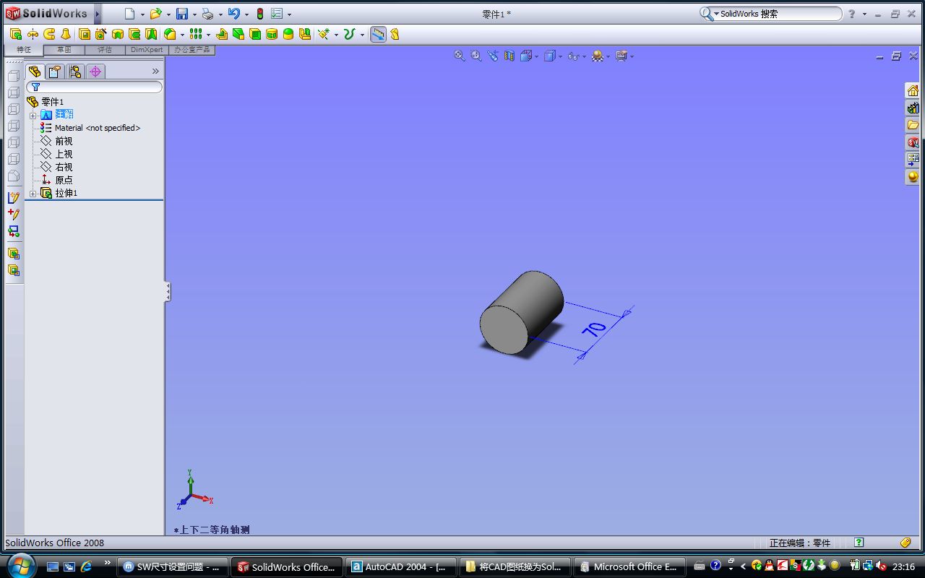
Task: Open the Hide/Show Items glasses dropdown
Action: click(x=575, y=56)
